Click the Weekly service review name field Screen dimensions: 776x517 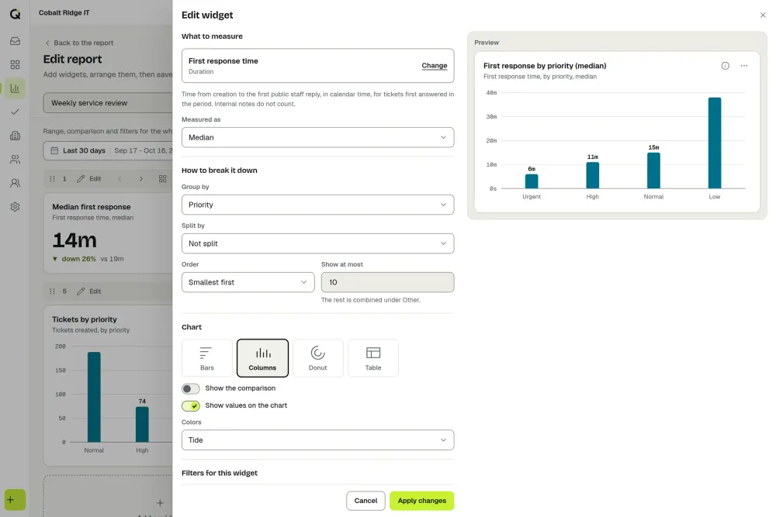108,103
